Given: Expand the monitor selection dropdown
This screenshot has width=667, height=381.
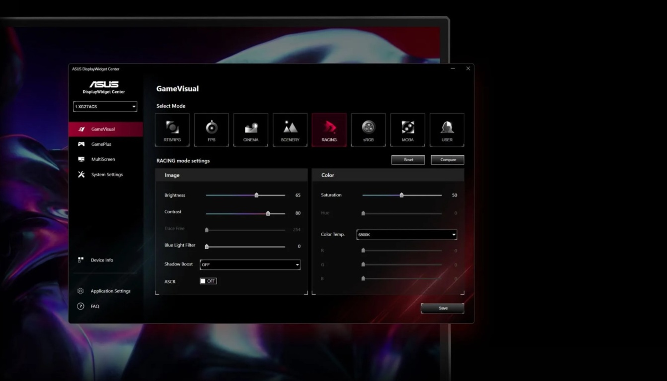Looking at the screenshot, I should point(105,107).
